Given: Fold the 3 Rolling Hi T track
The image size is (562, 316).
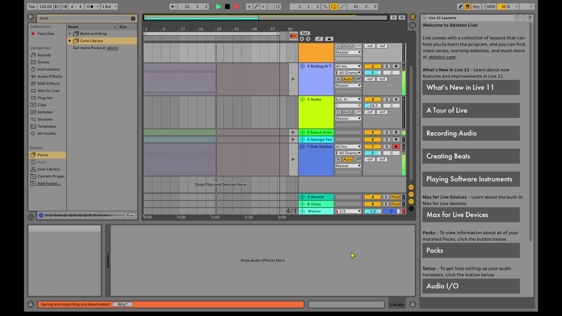Looking at the screenshot, I should 302,66.
